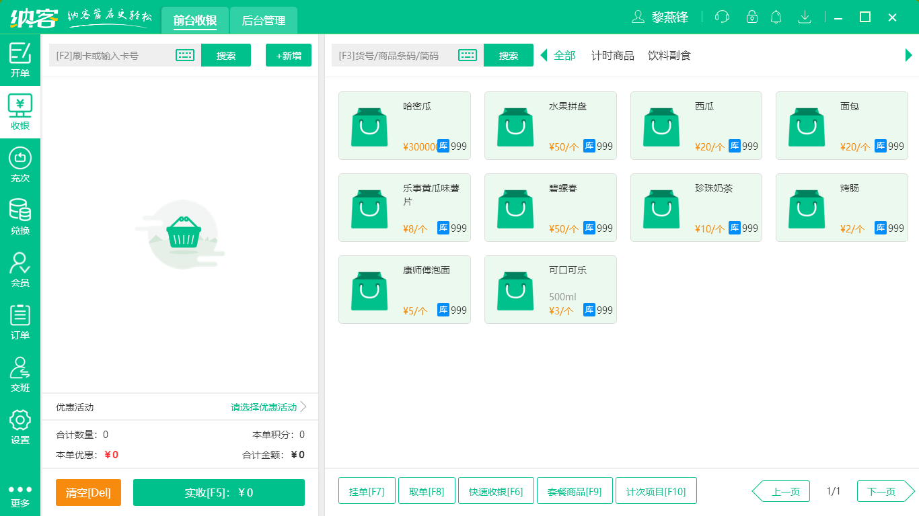The width and height of the screenshot is (919, 516).
Task: Expand the 请选择优惠活动 discount selector
Action: 262,407
